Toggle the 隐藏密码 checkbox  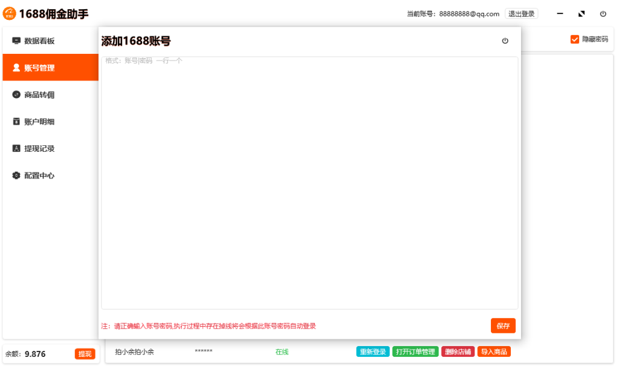click(x=575, y=39)
